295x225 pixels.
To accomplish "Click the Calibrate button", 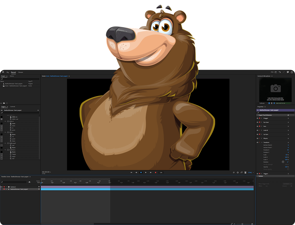I will click(262, 103).
